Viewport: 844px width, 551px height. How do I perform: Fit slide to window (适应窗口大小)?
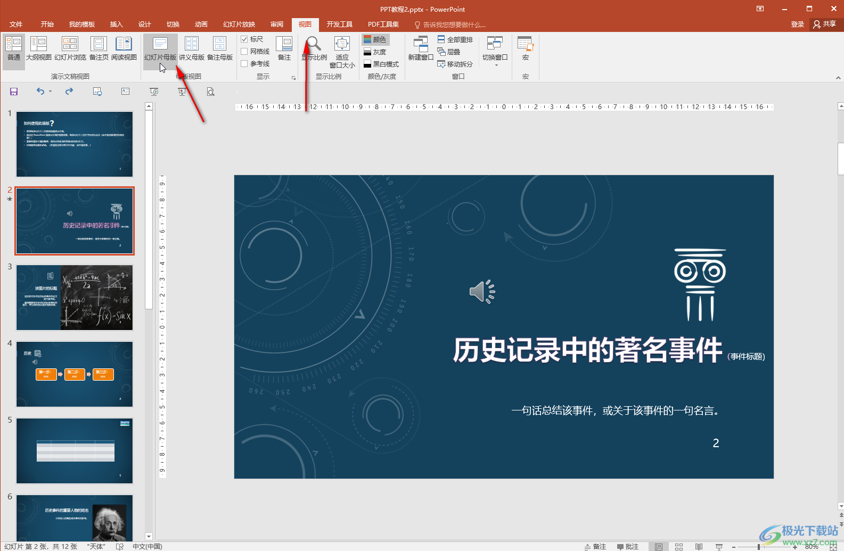342,52
